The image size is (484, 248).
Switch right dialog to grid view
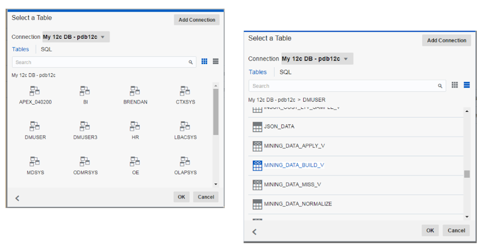(455, 85)
